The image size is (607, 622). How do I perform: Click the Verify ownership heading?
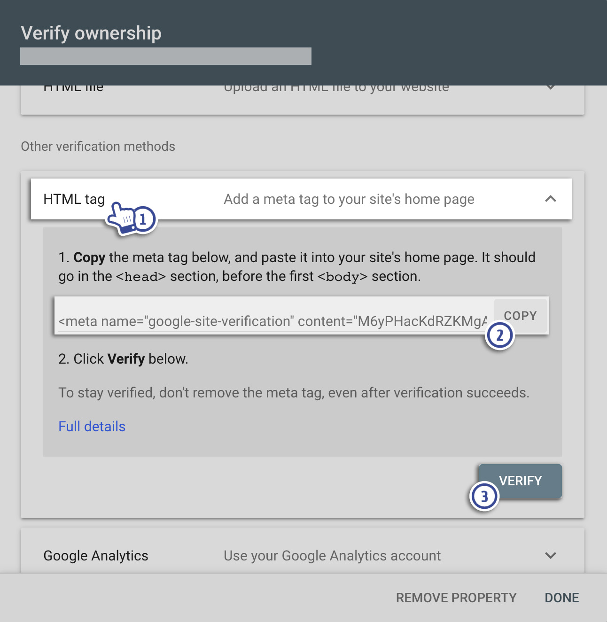(x=91, y=33)
